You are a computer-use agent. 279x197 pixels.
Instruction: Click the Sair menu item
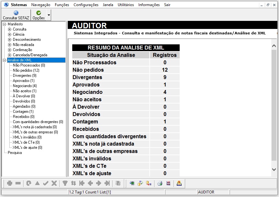point(167,5)
